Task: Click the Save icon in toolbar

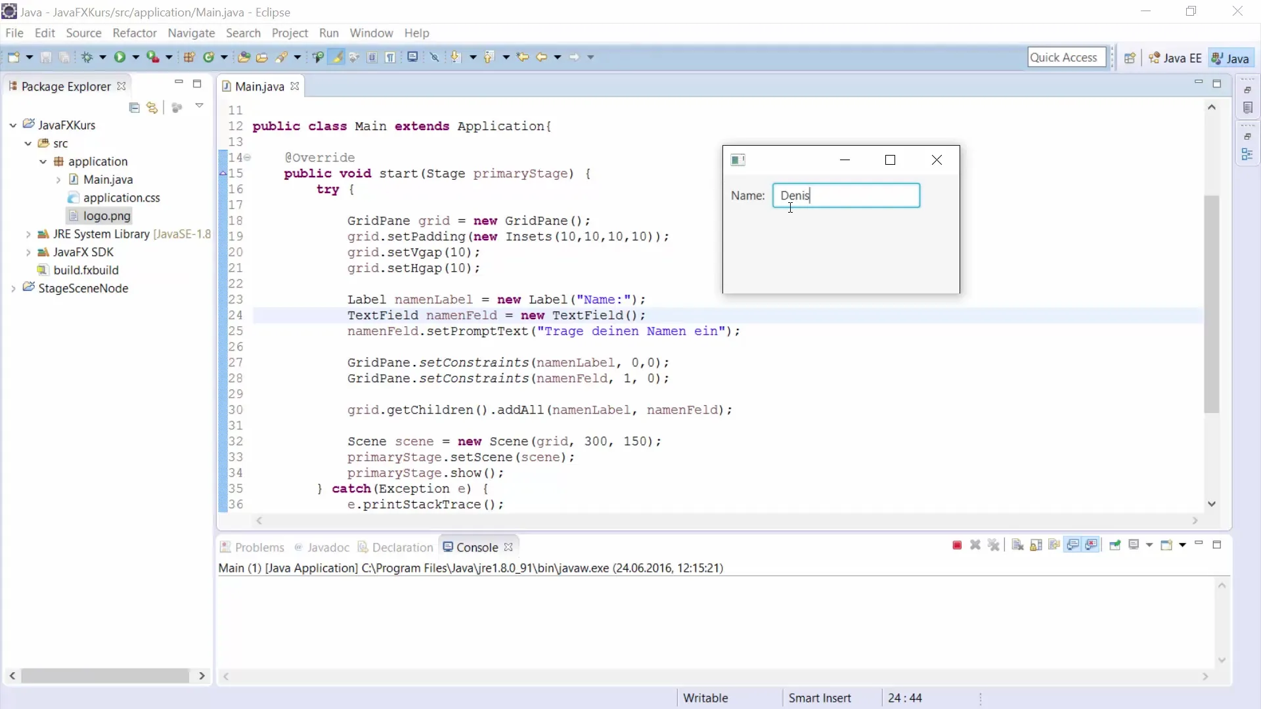Action: coord(46,57)
